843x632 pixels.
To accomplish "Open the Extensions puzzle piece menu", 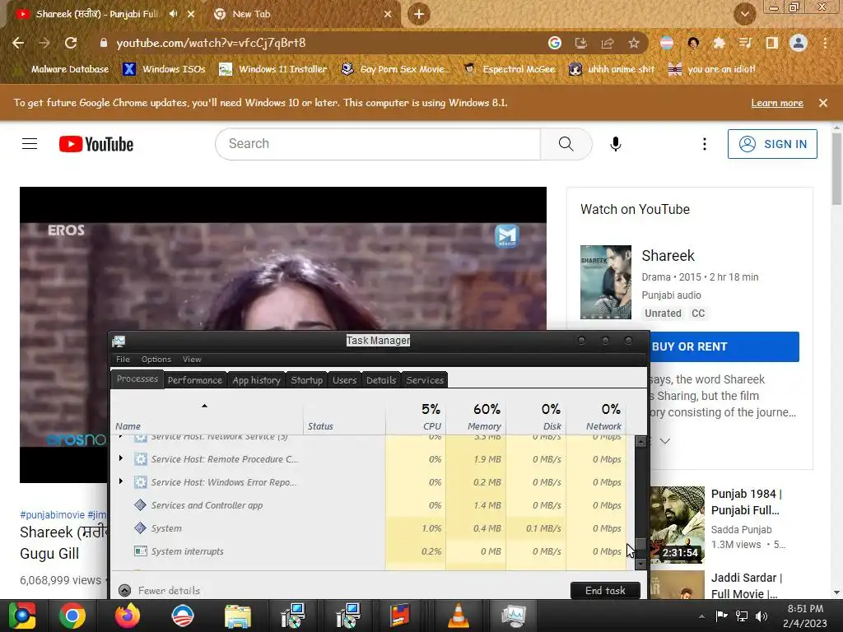I will pyautogui.click(x=719, y=43).
